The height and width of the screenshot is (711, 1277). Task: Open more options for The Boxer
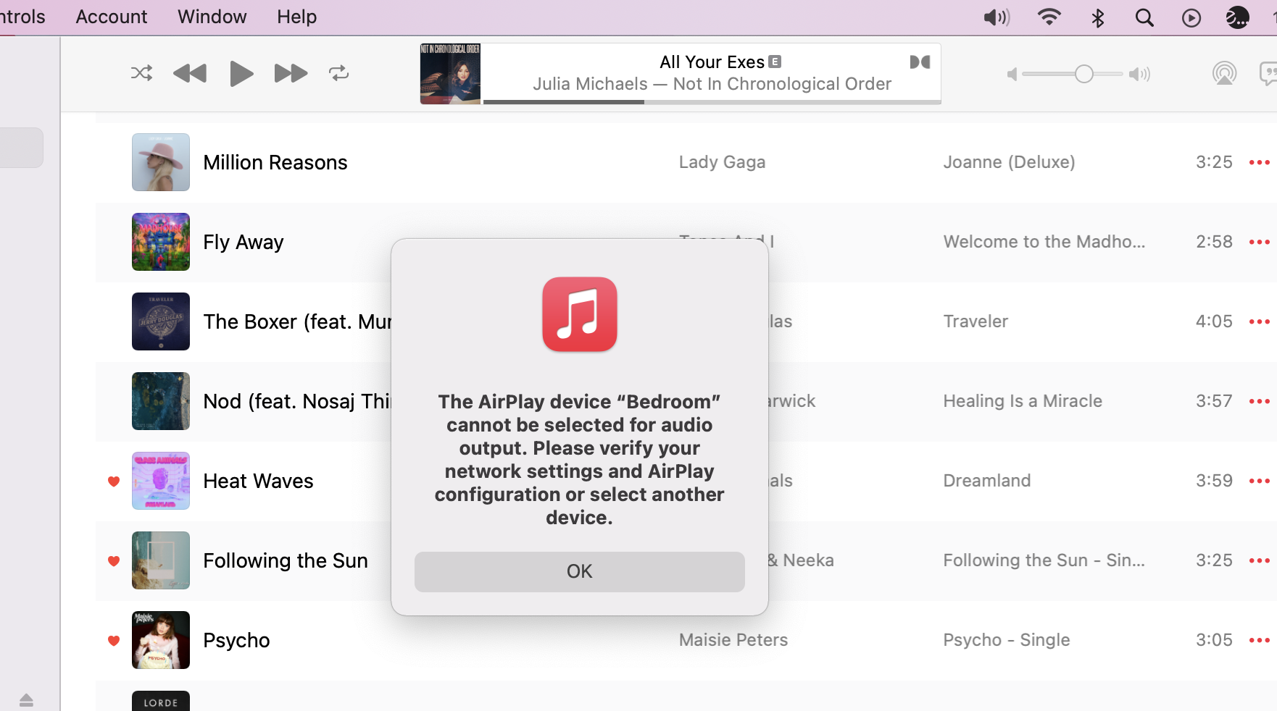1259,321
